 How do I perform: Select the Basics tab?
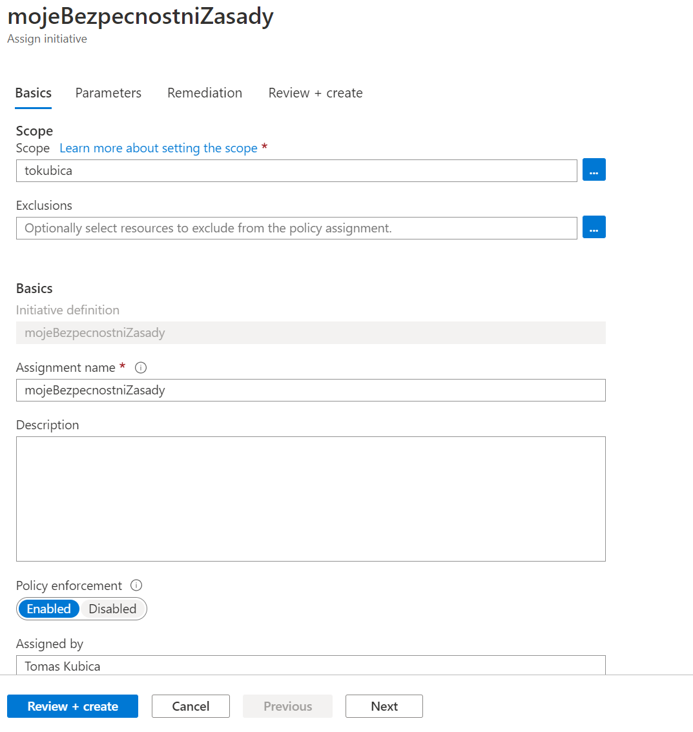coord(33,93)
